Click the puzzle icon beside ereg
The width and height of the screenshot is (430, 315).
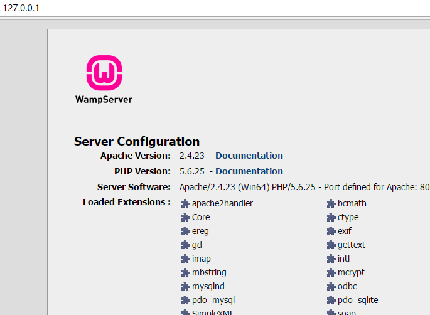(185, 231)
